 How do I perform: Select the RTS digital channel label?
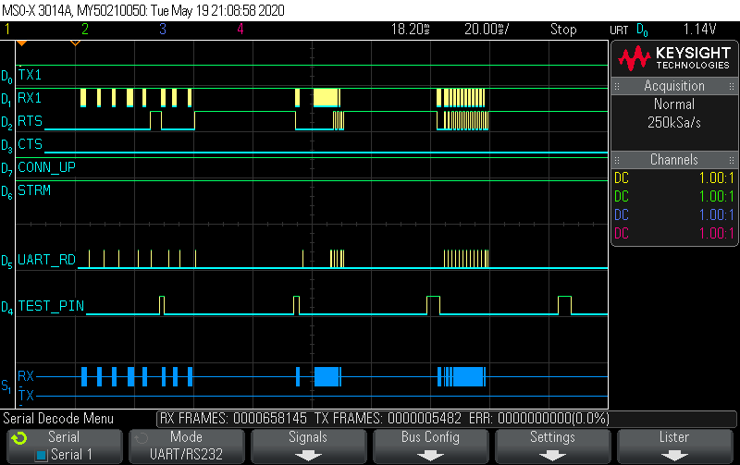tap(31, 121)
